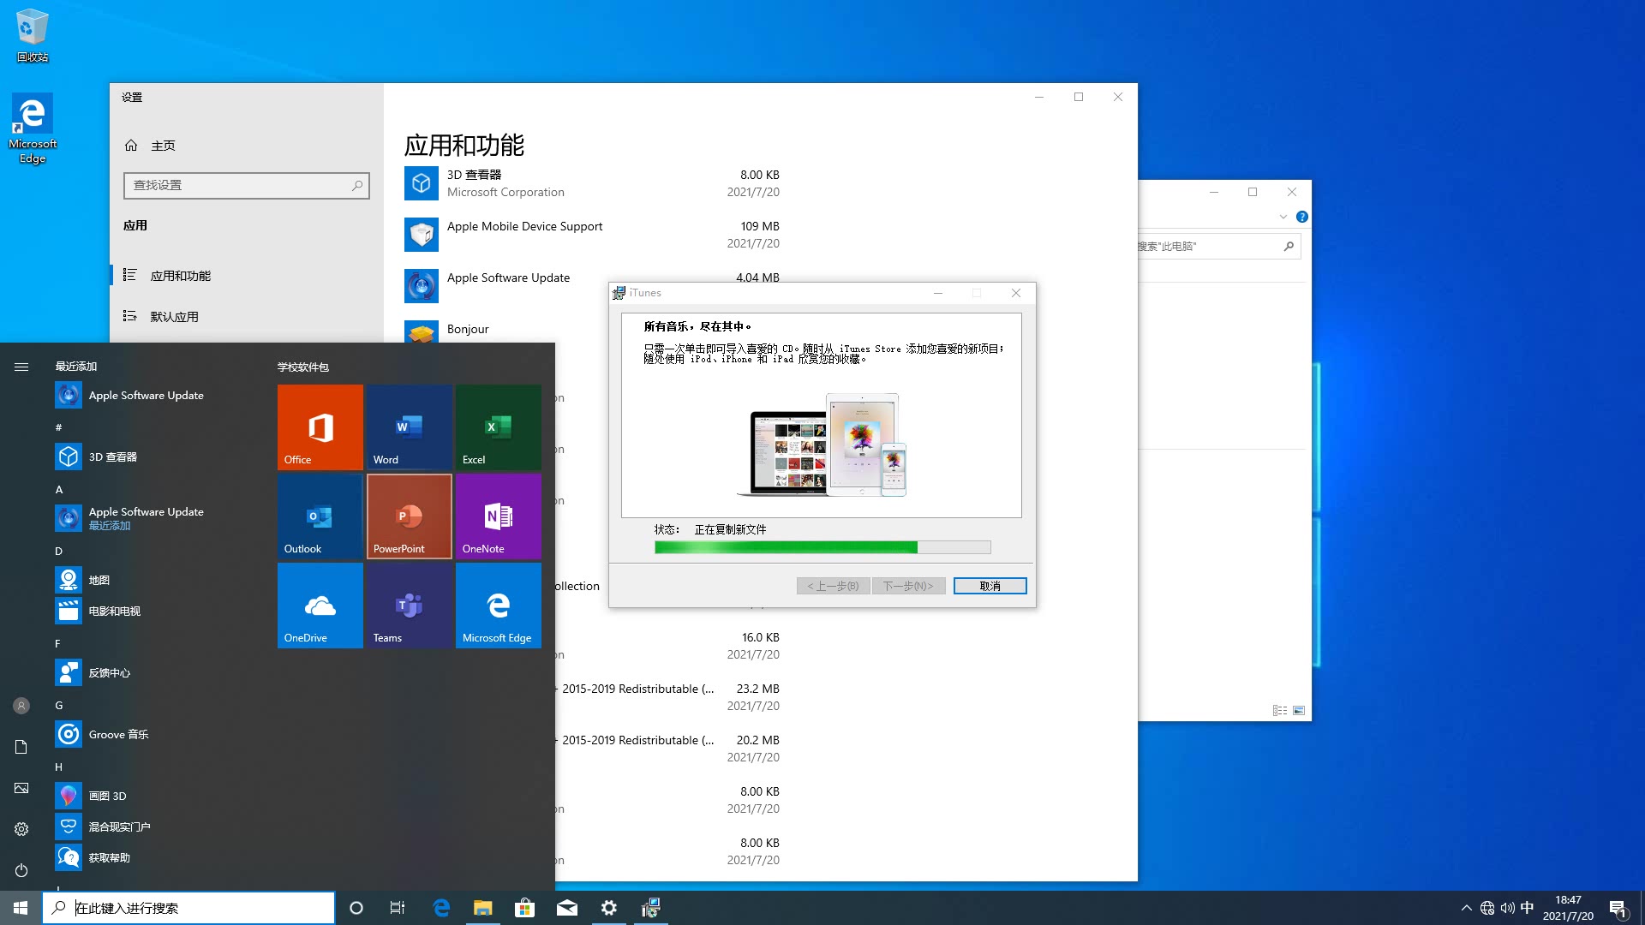Image resolution: width=1645 pixels, height=925 pixels.
Task: Select the 23.2 MB Redistributable entry
Action: 668,697
